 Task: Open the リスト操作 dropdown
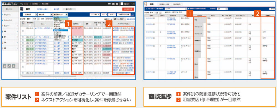(x=95, y=15)
